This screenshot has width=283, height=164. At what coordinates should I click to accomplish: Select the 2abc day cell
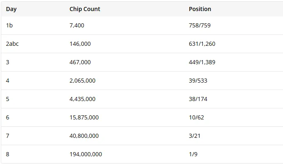(x=12, y=44)
